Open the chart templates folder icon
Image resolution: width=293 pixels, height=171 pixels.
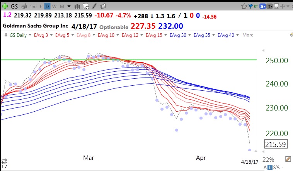pyautogui.click(x=103, y=6)
